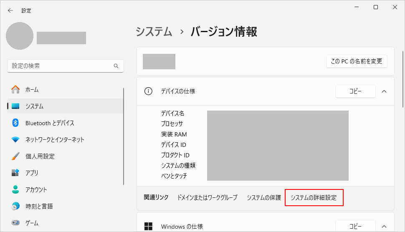405x232 pixels.
Task: Open Bluetooth とデバイス settings
Action: (65, 123)
